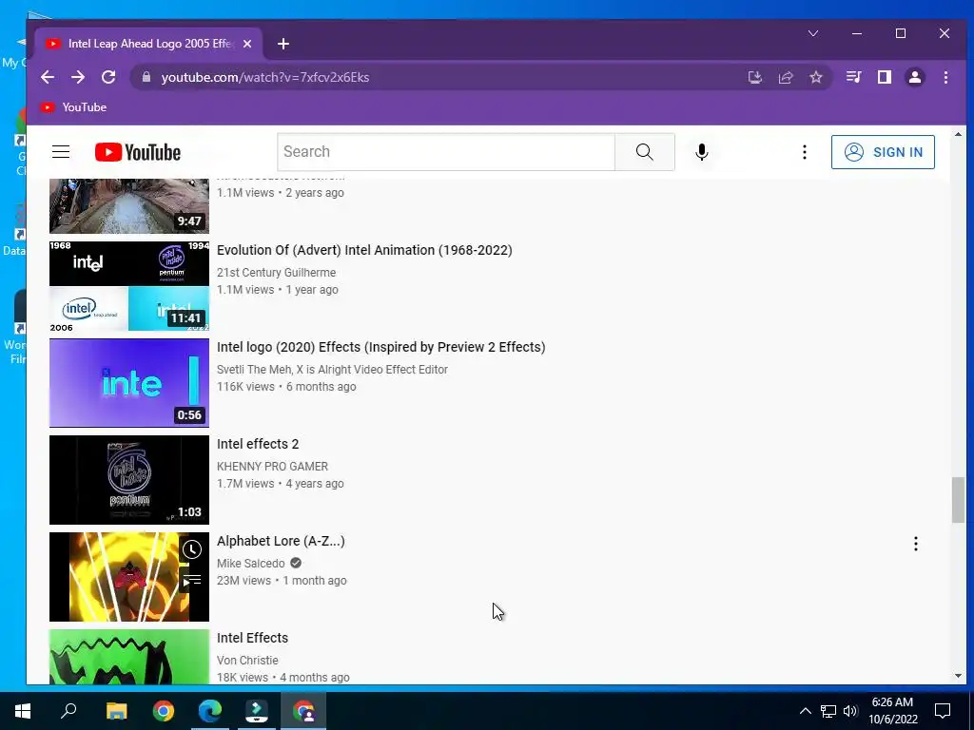Add Alphabet Lore to queue icon

click(192, 581)
